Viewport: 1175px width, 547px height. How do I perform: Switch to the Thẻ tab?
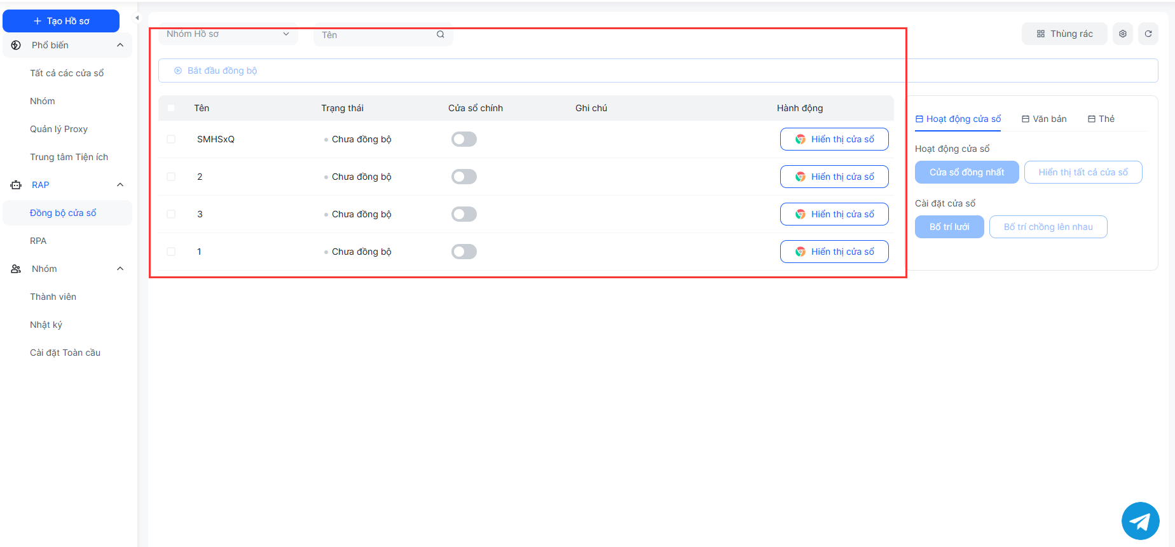(1101, 119)
